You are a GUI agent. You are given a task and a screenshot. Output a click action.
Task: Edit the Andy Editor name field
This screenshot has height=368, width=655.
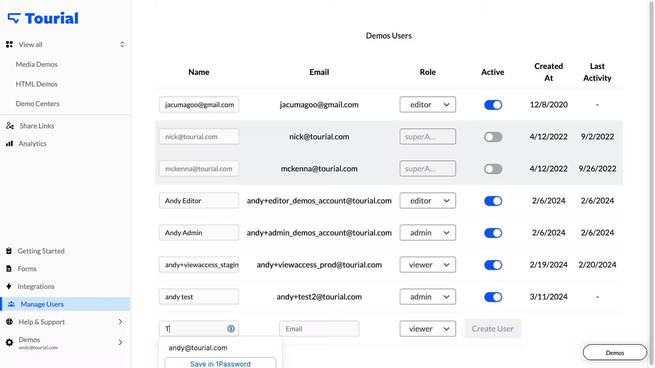[x=199, y=201]
